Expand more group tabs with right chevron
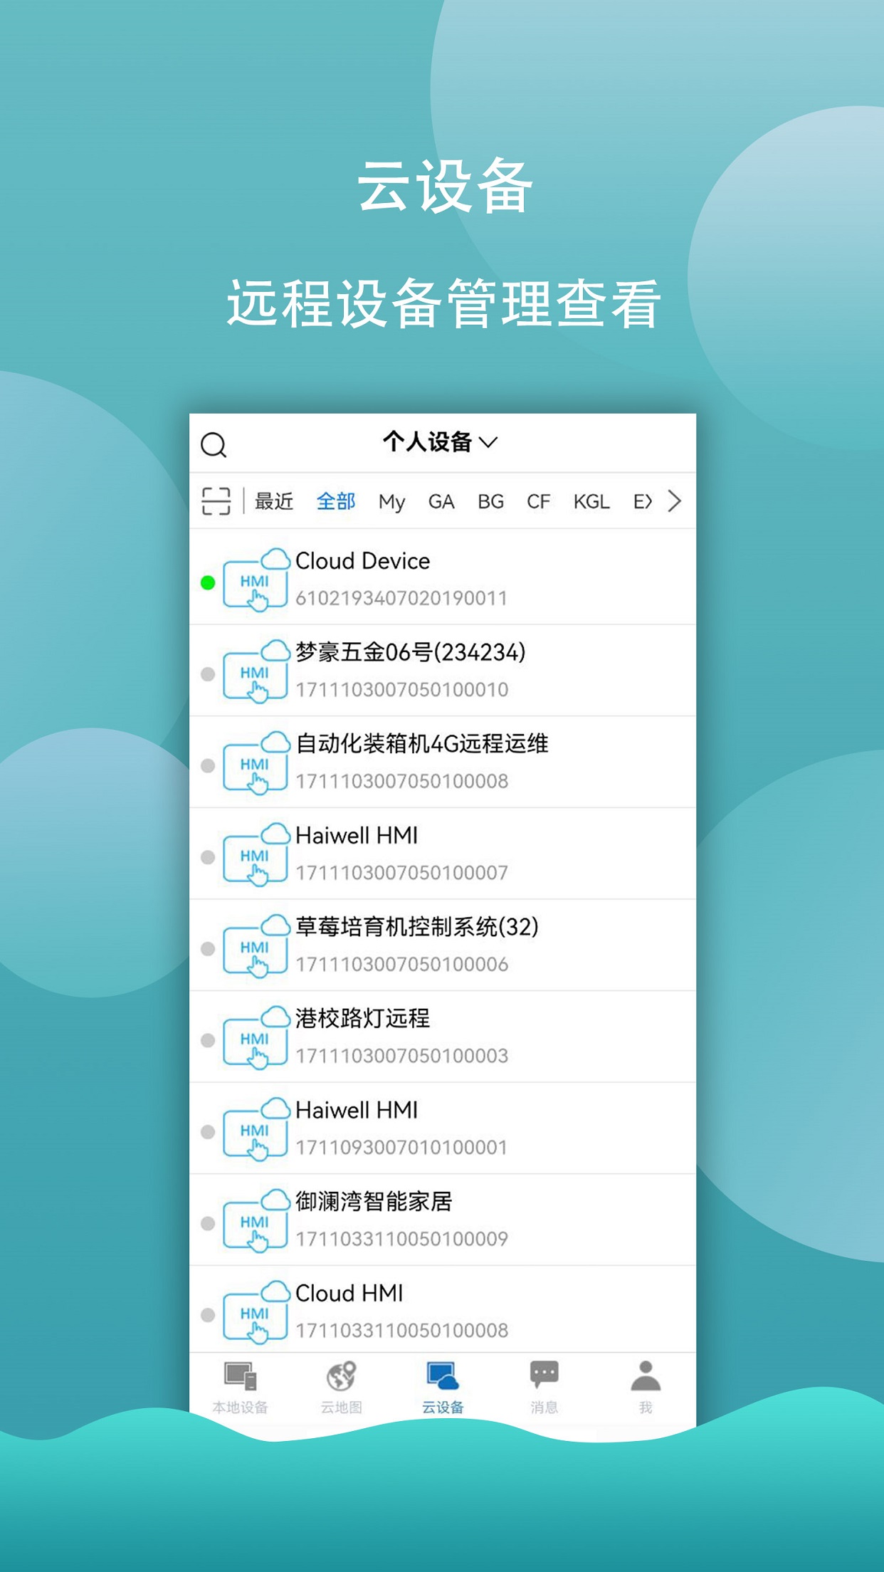 (x=674, y=501)
